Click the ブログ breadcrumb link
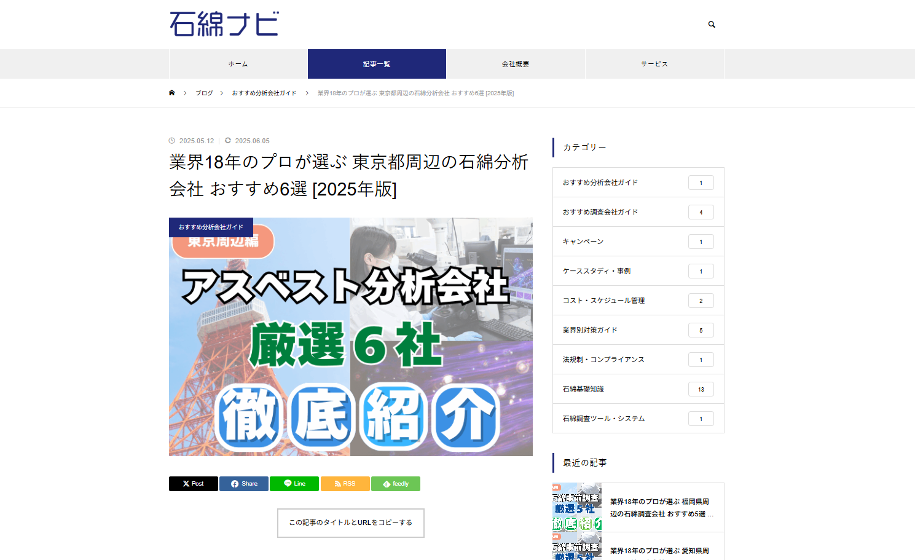 (x=203, y=92)
